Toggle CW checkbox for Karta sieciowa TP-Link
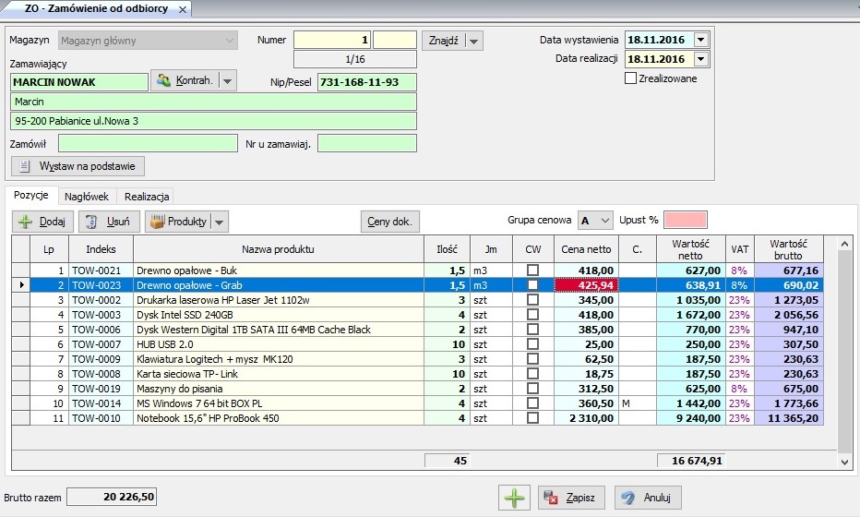 click(532, 374)
